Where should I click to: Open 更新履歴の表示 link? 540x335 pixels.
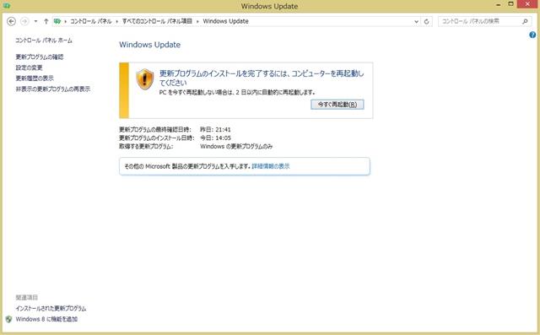tap(35, 78)
